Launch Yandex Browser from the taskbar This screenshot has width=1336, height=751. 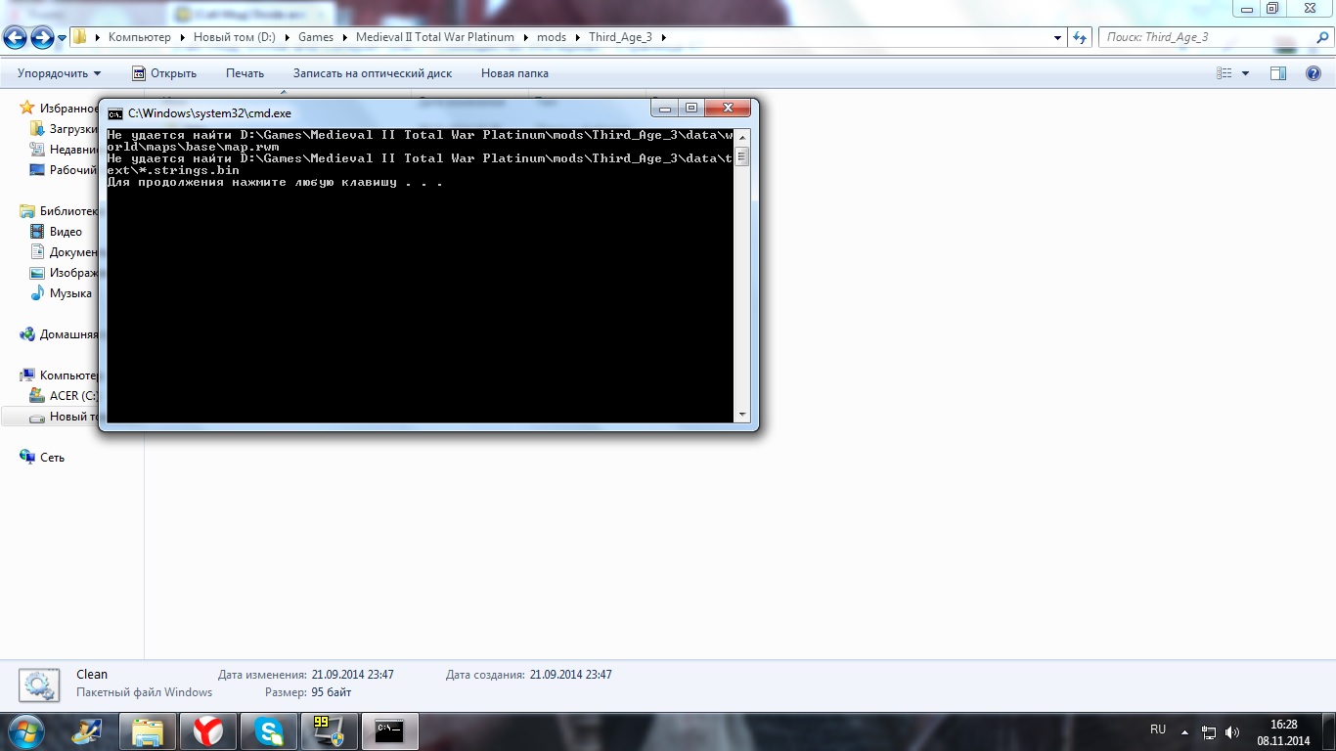point(208,731)
